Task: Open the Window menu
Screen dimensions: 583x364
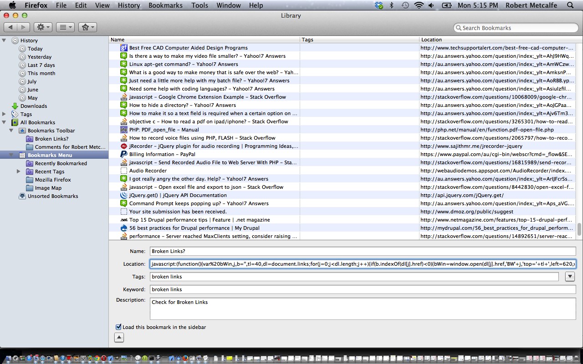Action: click(x=229, y=5)
